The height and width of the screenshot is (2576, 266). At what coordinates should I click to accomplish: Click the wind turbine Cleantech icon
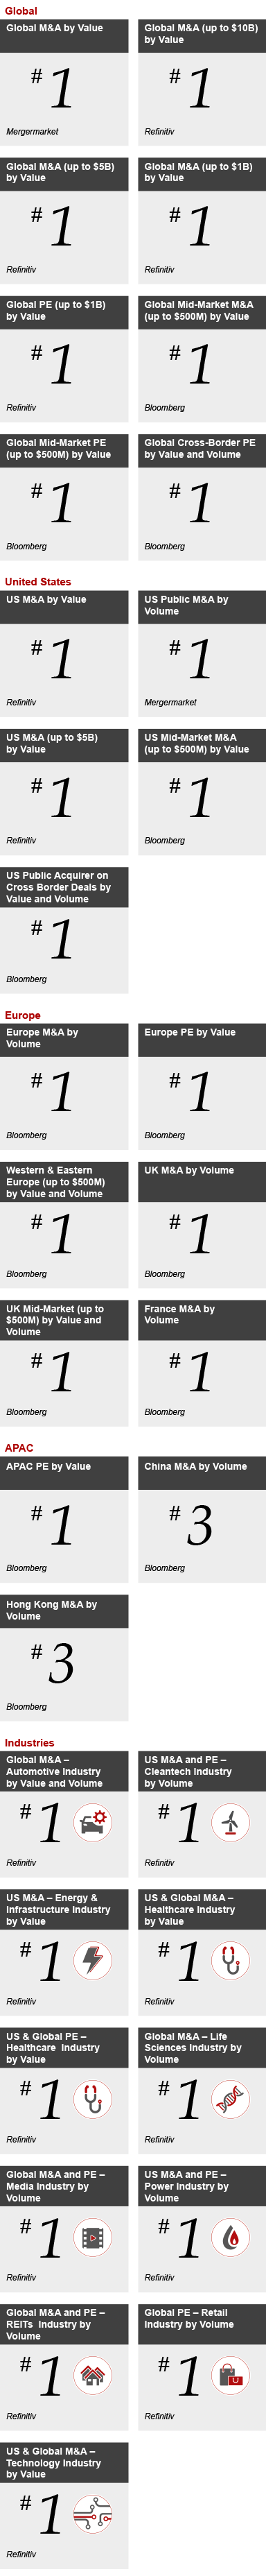[x=231, y=1823]
